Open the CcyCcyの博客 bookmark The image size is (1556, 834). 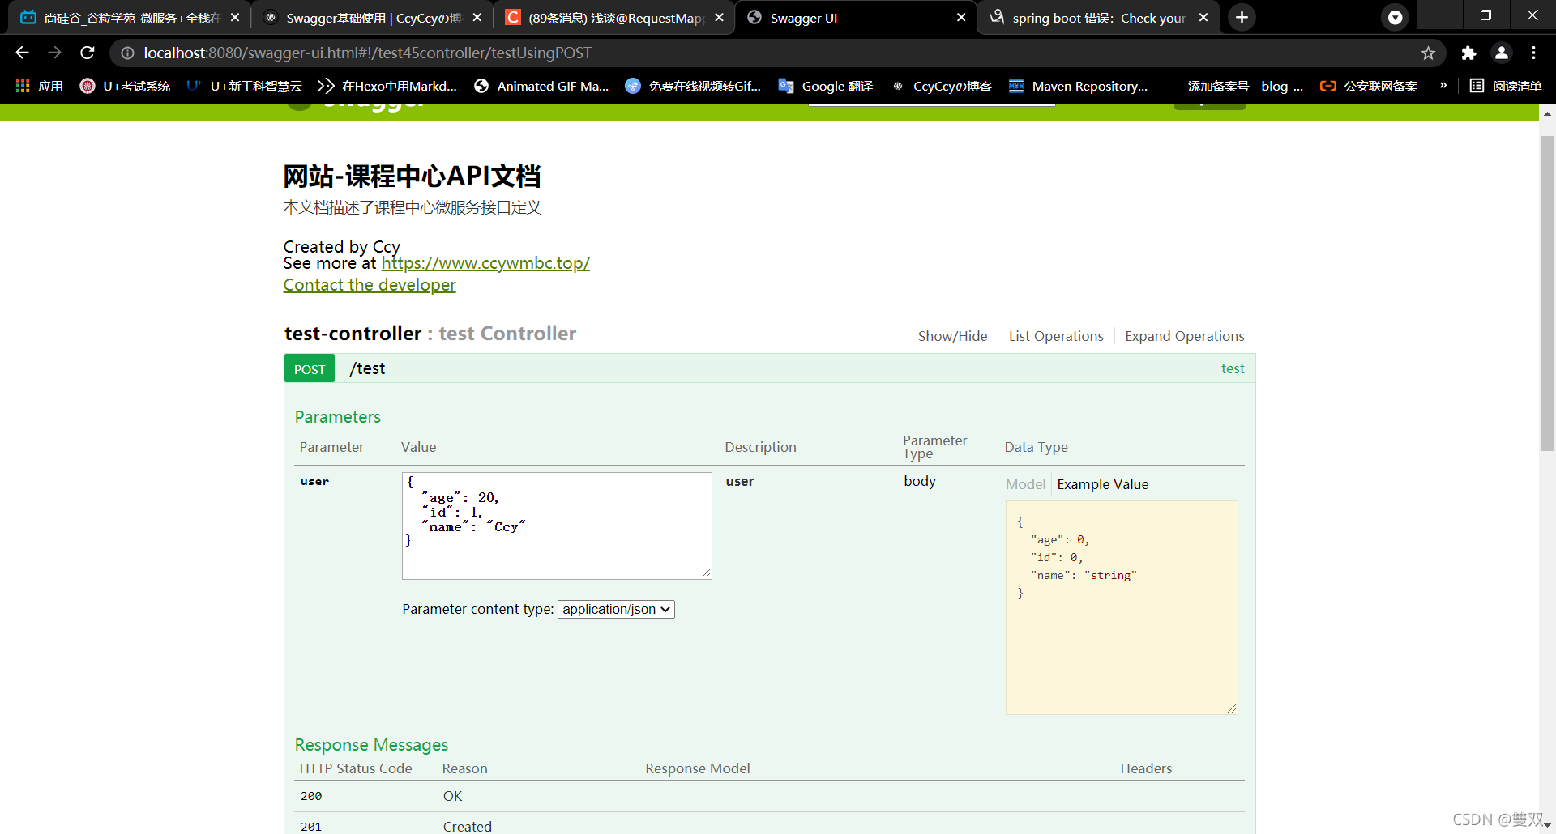coord(941,86)
